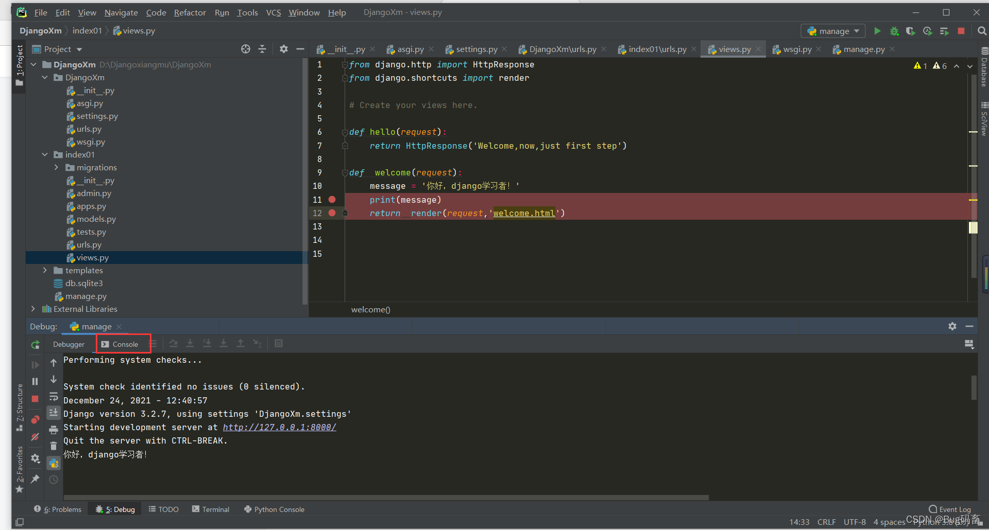Pause the program in Debug panel
Image resolution: width=989 pixels, height=530 pixels.
click(x=35, y=381)
